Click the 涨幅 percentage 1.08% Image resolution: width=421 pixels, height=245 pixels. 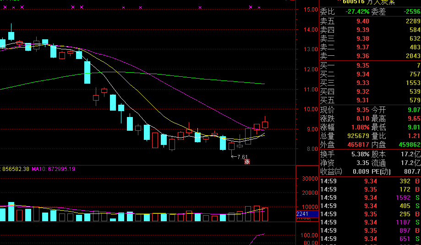coord(361,127)
